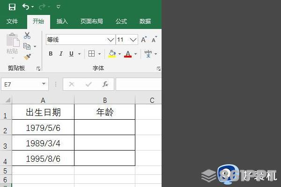Expand the 粘贴 options arrow
Screen dimensions: 281x187
pyautogui.click(x=13, y=58)
